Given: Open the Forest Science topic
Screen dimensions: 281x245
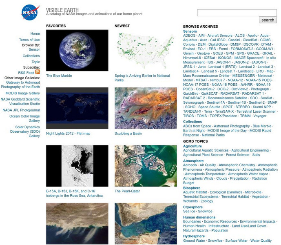Looking at the screenshot, I should click(x=238, y=155).
